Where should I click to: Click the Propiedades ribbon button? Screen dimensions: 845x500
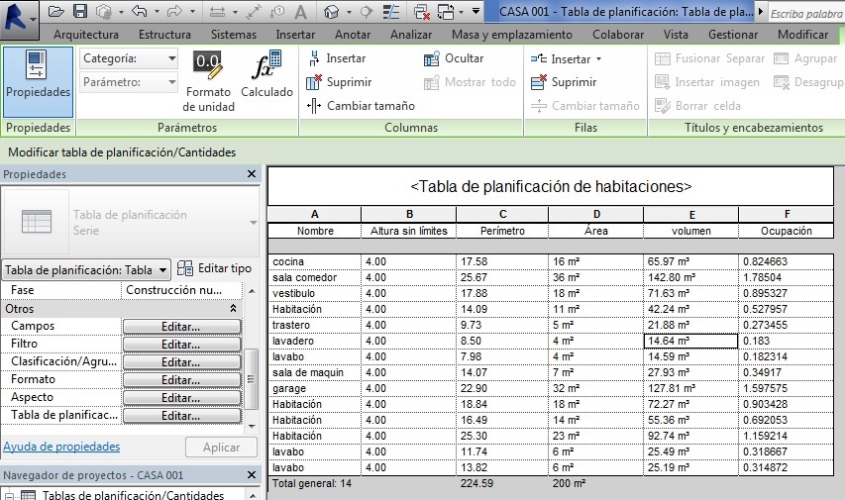pyautogui.click(x=37, y=77)
